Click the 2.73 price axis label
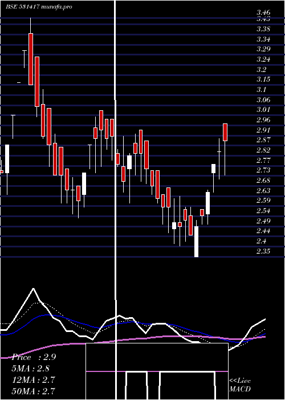This screenshot has height=400, width=285. [263, 170]
